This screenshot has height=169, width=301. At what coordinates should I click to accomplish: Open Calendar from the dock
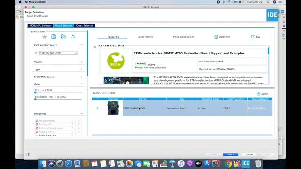[95, 164]
